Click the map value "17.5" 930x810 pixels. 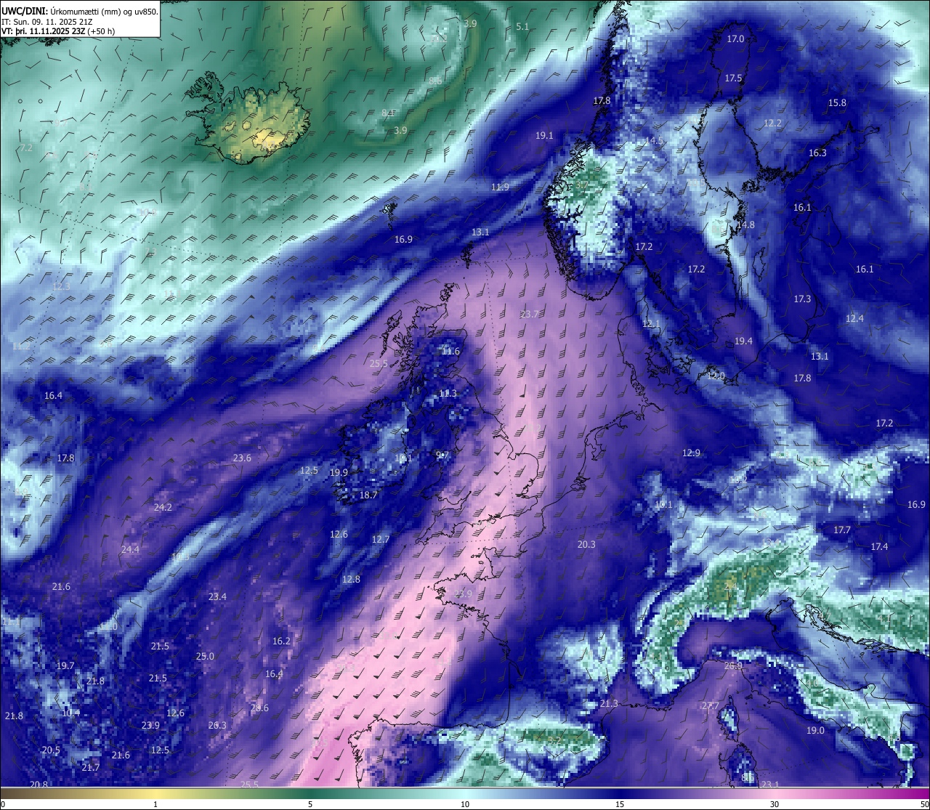[733, 78]
